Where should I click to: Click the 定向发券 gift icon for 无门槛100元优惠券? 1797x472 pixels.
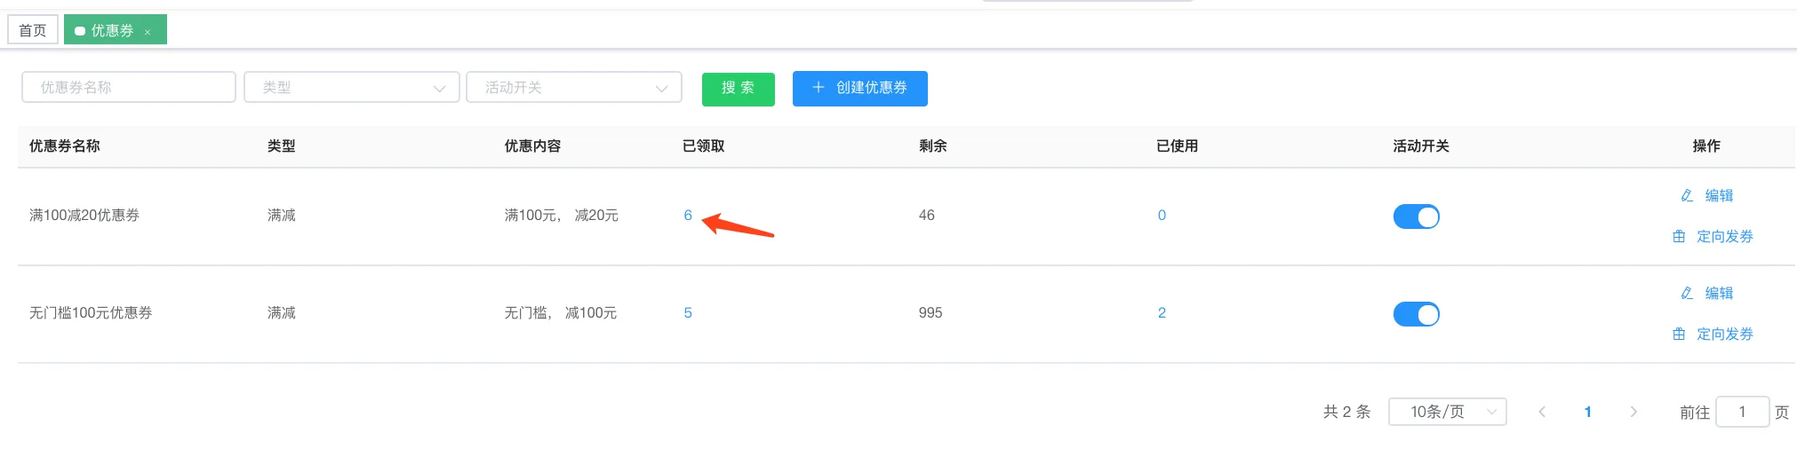tap(1679, 334)
